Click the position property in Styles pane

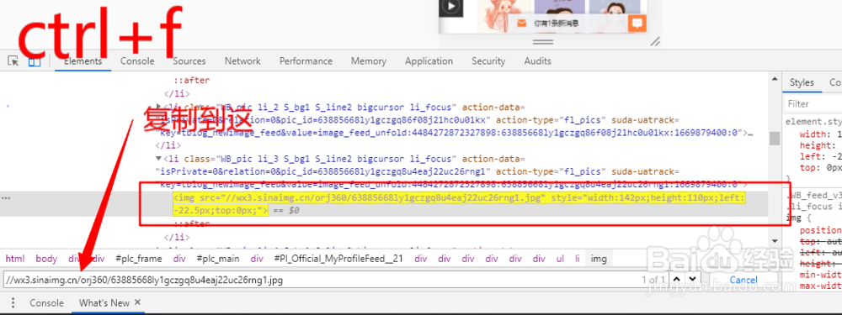(820, 230)
